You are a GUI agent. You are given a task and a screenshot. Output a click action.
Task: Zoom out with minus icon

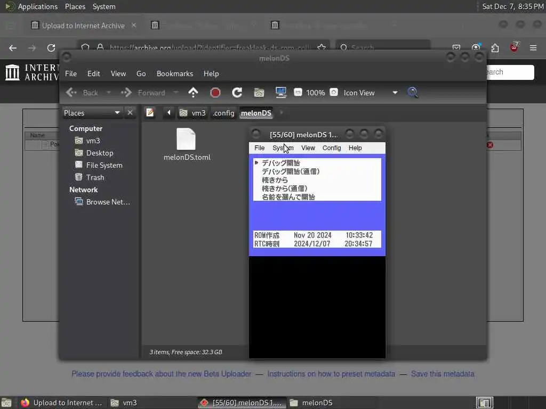pos(298,93)
